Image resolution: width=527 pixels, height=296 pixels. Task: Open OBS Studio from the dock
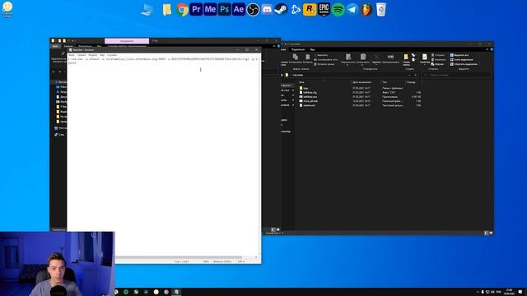[x=253, y=10]
